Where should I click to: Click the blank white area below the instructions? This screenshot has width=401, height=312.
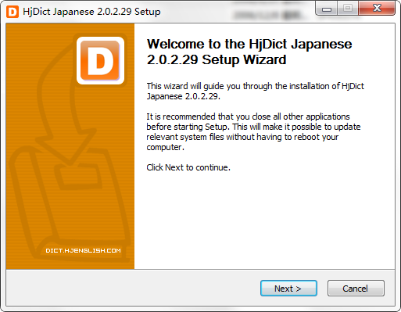[x=263, y=221]
